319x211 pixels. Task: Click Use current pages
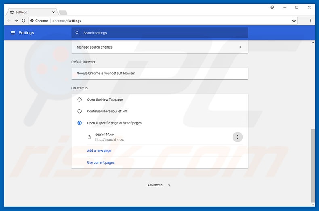(x=101, y=162)
